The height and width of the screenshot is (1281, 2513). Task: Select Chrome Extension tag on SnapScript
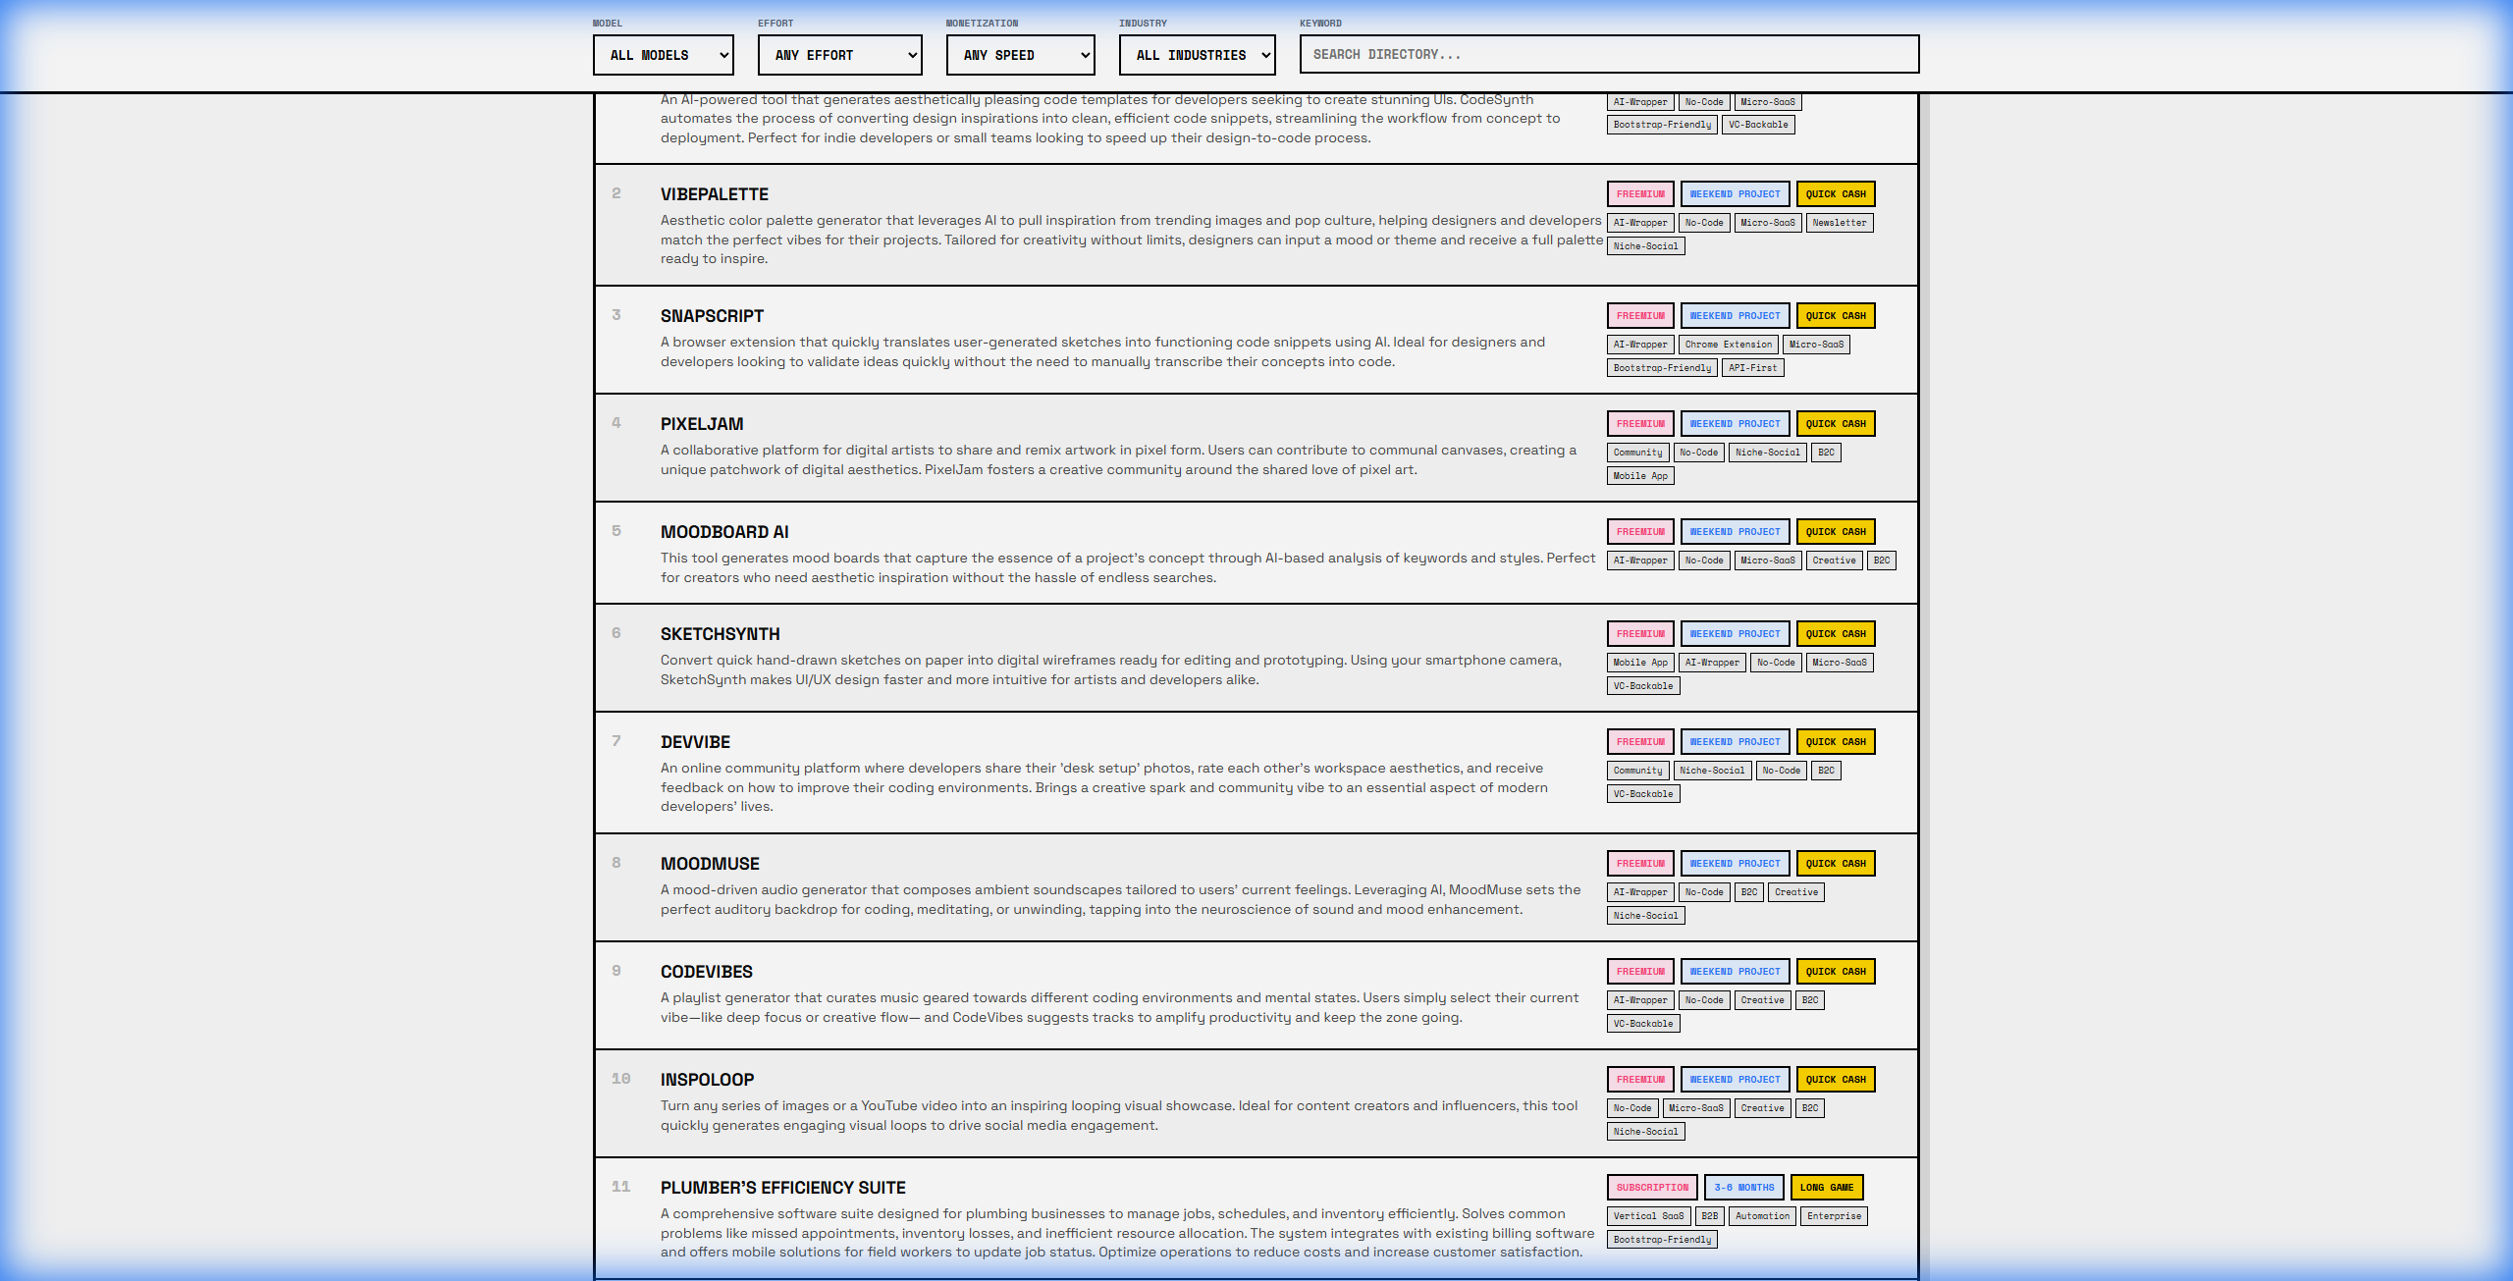point(1728,345)
